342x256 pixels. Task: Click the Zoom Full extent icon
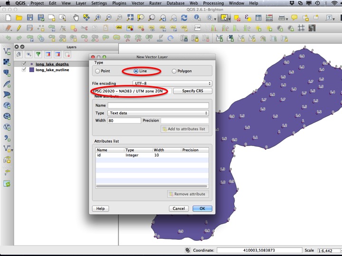coord(130,18)
